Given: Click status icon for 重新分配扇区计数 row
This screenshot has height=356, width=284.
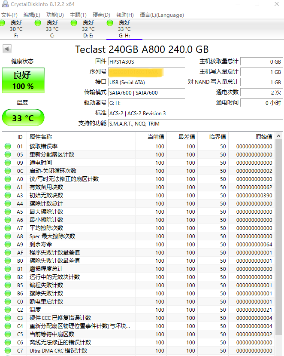Looking at the screenshot, I should pos(8,155).
